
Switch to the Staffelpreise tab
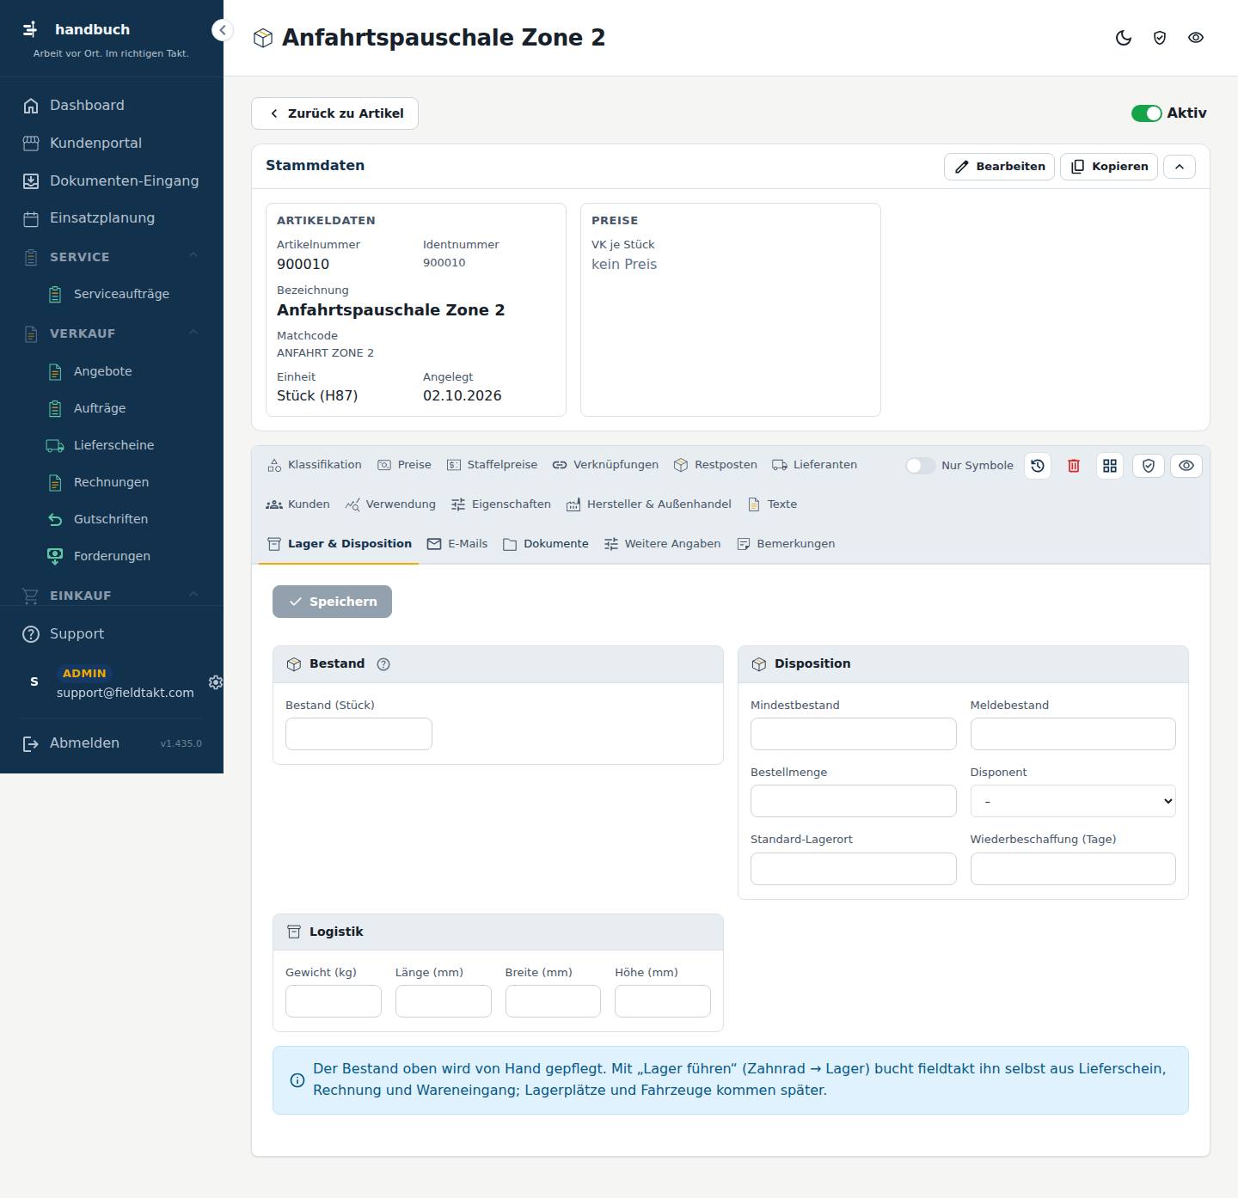[493, 465]
